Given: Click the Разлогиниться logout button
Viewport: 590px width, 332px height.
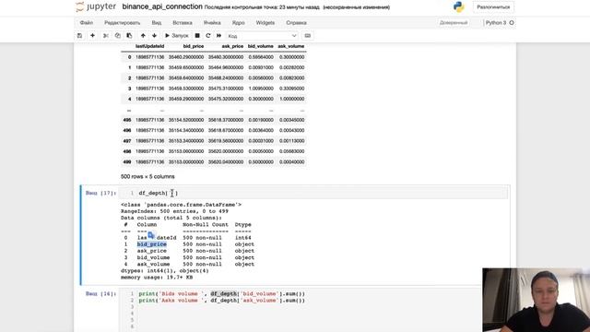Looking at the screenshot, I should [x=493, y=7].
